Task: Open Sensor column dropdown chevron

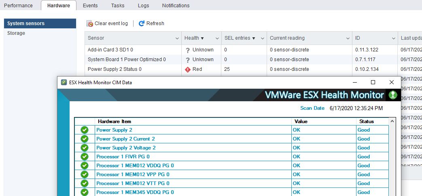Action: (177, 38)
